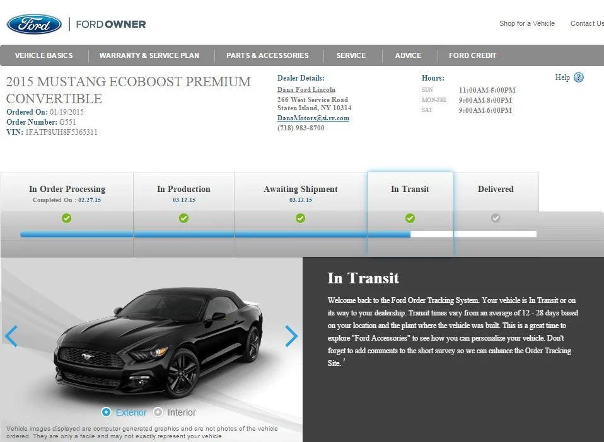The height and width of the screenshot is (442, 604).
Task: Click the Order Number G551 text
Action: point(41,122)
